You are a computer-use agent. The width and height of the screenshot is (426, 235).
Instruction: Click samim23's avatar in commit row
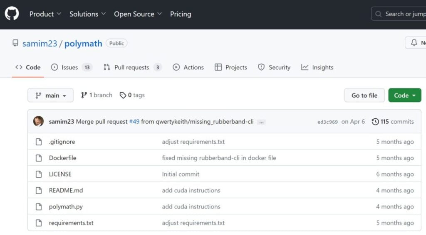[x=38, y=121]
